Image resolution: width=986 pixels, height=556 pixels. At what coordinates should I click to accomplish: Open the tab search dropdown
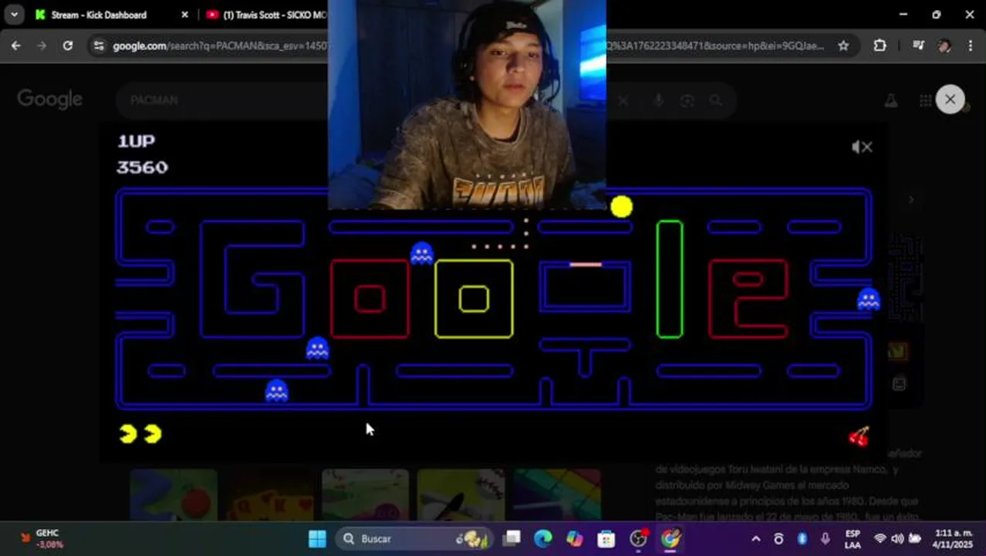[x=14, y=15]
